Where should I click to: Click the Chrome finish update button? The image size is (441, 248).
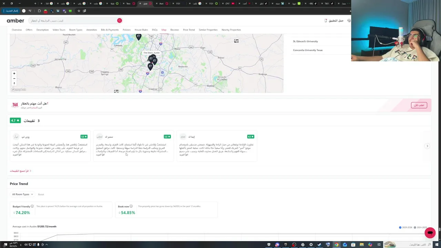point(11,11)
